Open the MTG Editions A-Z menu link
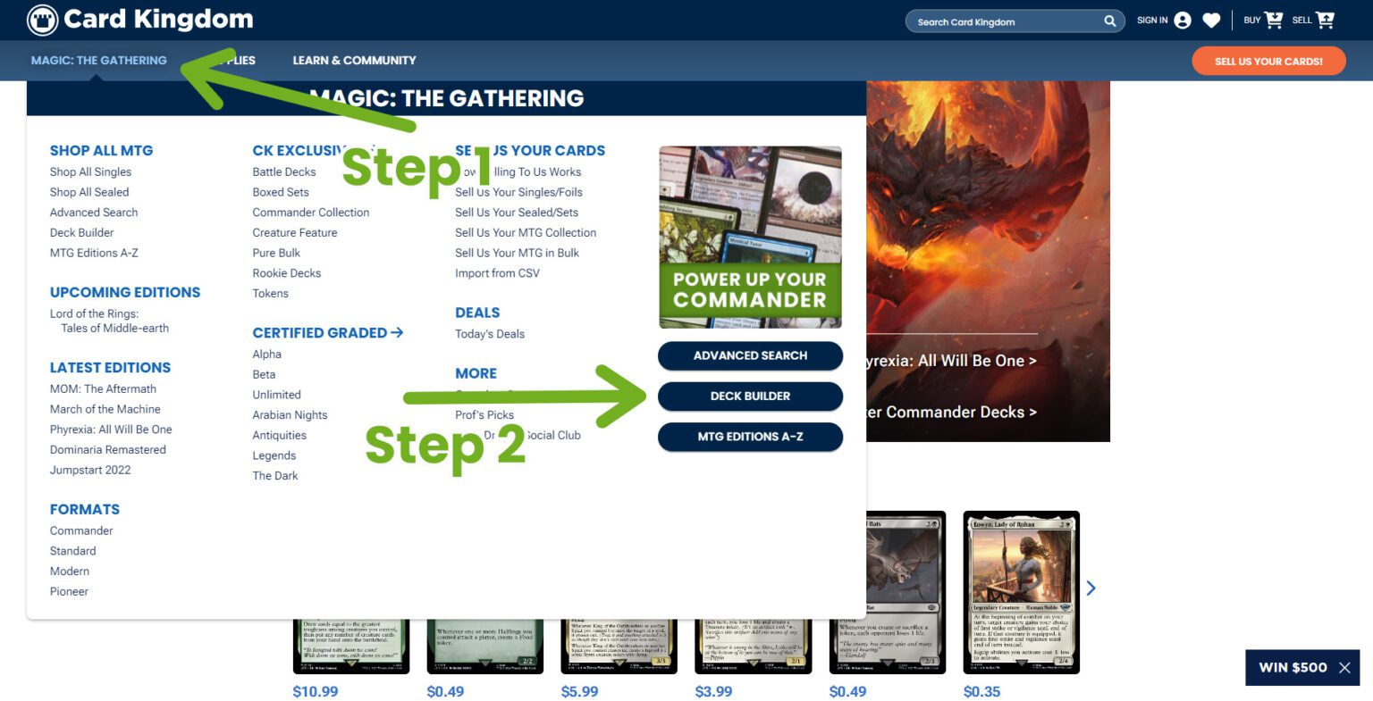Screen dimensions: 1373x701 pyautogui.click(x=94, y=253)
